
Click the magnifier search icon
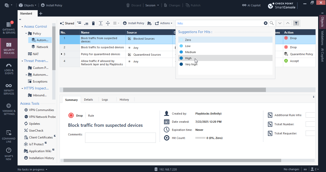(272, 23)
